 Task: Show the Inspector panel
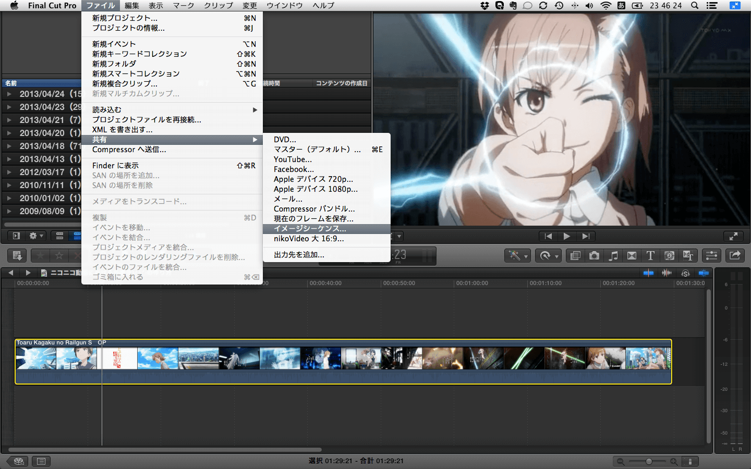point(711,255)
